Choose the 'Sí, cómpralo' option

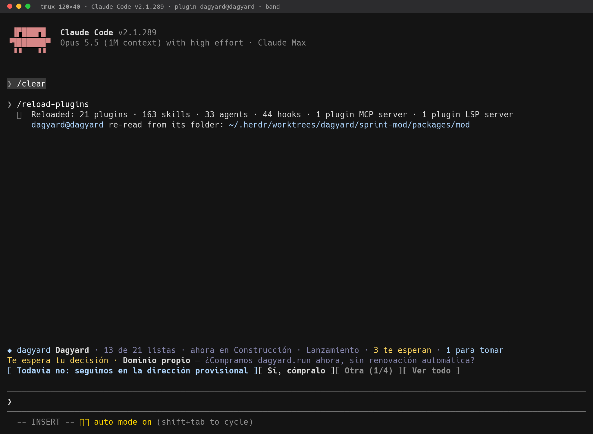pyautogui.click(x=296, y=371)
